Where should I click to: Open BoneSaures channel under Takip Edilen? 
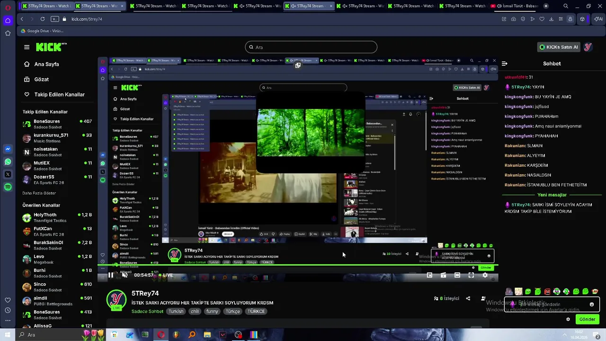(x=57, y=124)
